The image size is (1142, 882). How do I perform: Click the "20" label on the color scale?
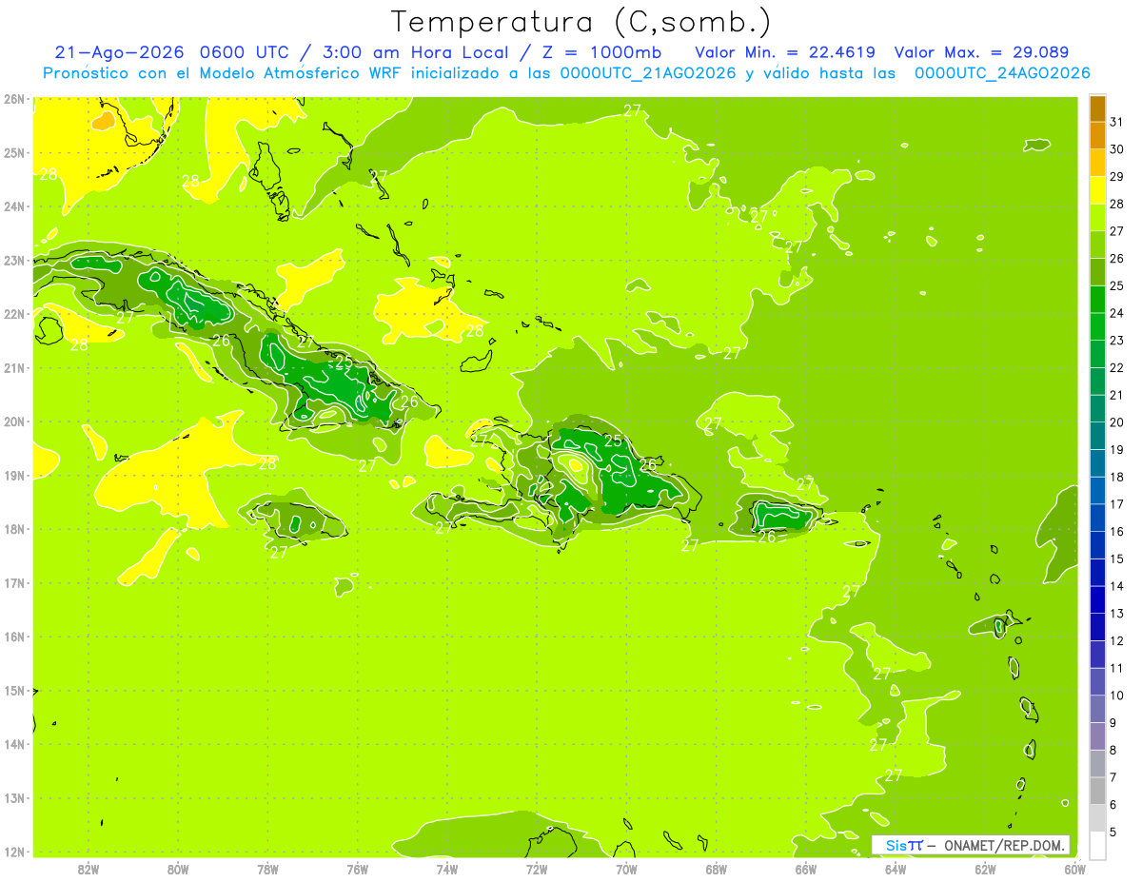[x=1116, y=422]
